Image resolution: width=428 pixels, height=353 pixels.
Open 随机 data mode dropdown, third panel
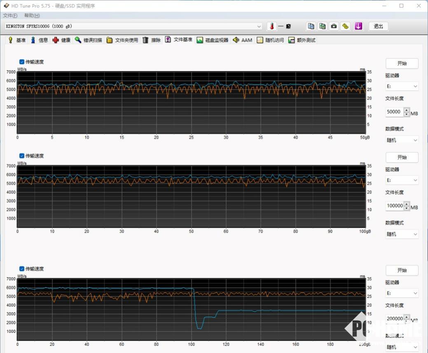click(402, 347)
